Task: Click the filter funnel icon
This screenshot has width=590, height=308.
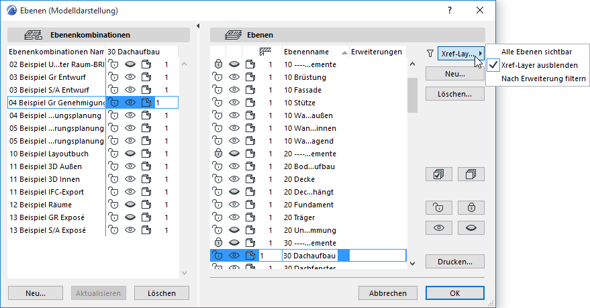Action: click(x=430, y=53)
